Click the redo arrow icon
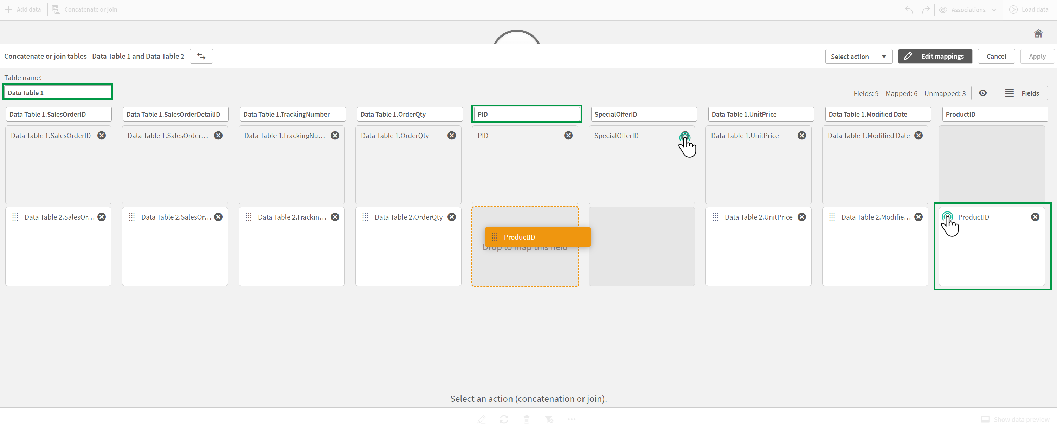 (x=926, y=9)
